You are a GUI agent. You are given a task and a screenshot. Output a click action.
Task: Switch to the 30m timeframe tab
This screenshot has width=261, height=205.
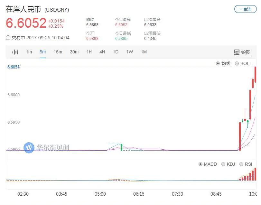click(x=74, y=52)
